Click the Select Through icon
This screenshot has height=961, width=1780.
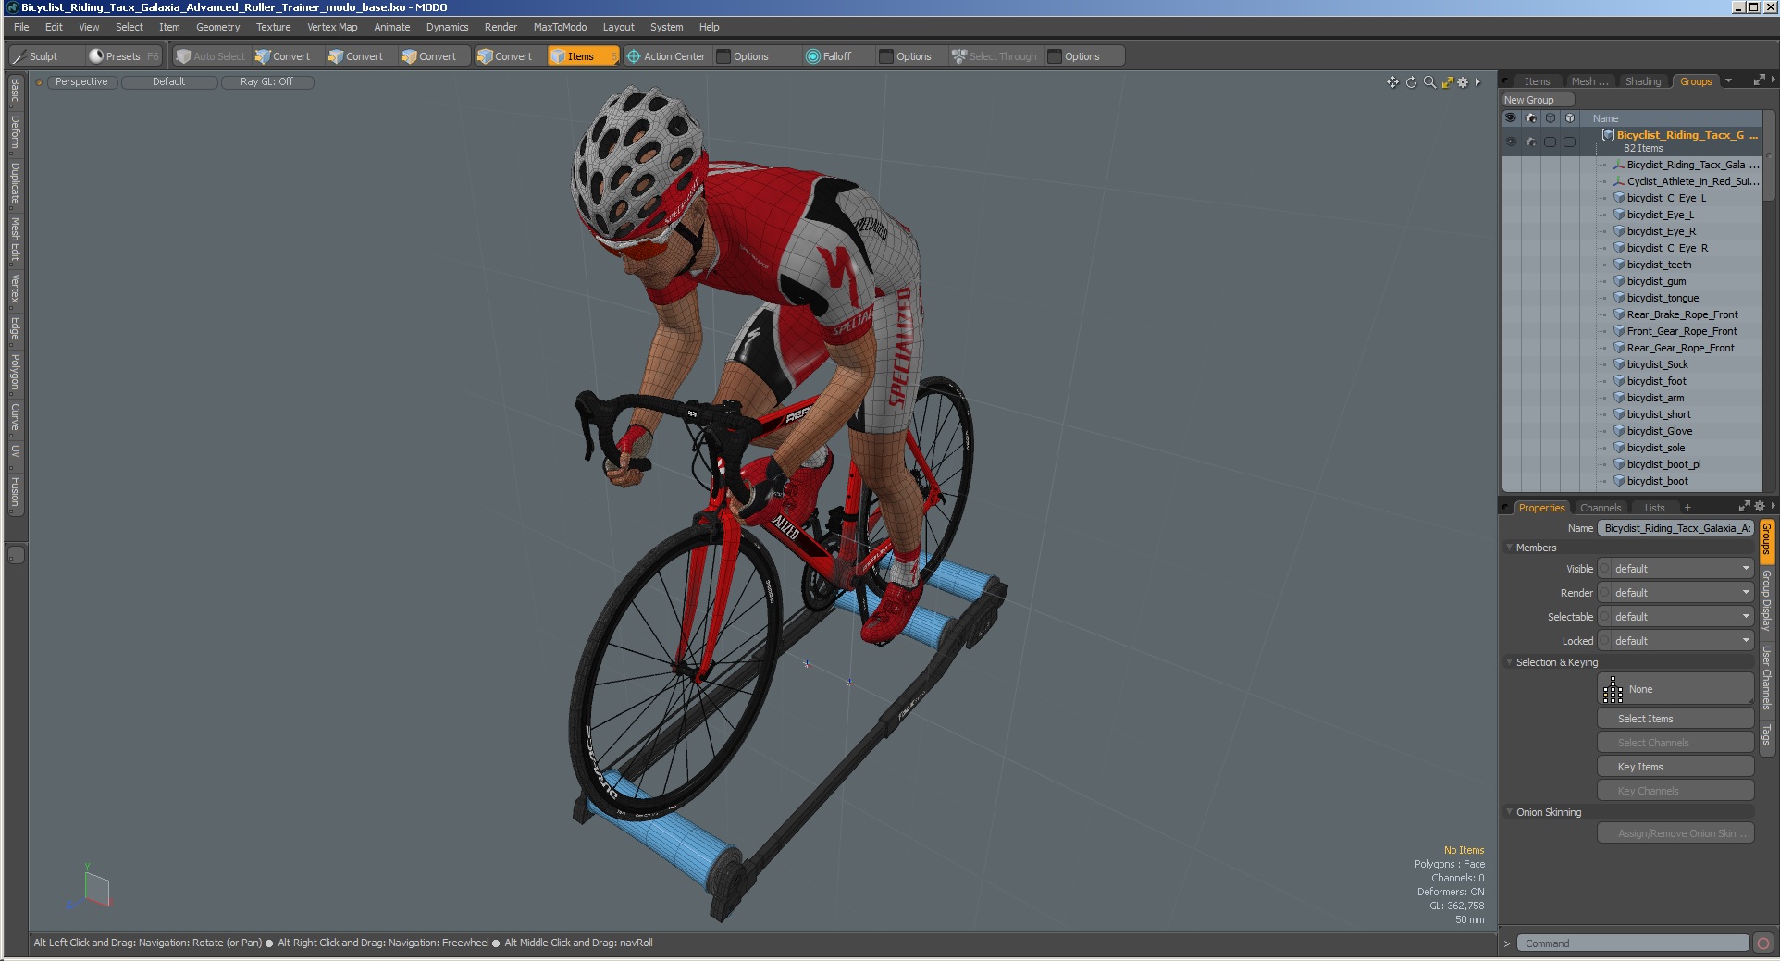pyautogui.click(x=959, y=56)
